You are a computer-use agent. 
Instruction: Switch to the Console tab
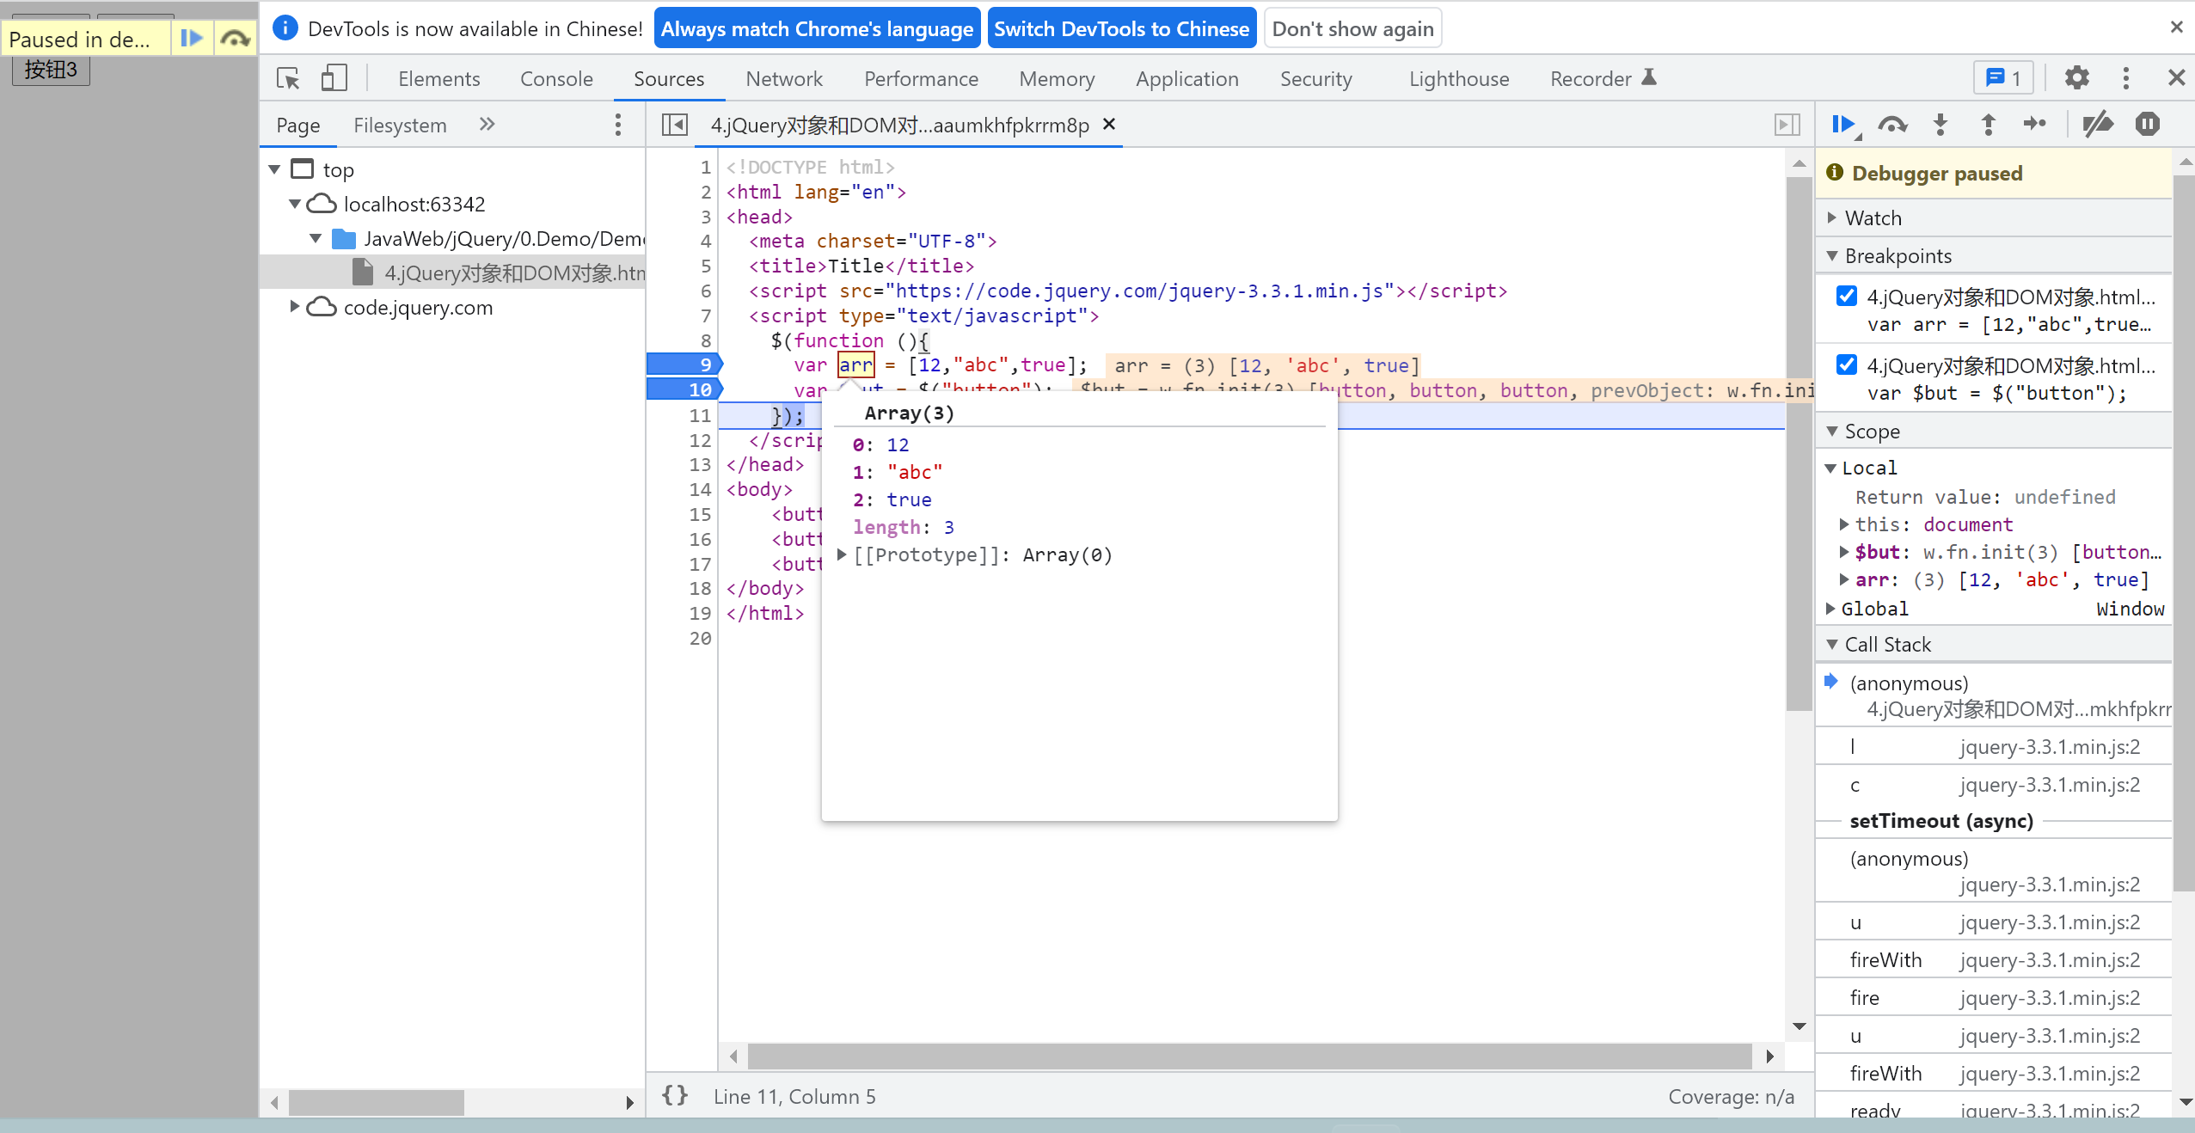556,79
